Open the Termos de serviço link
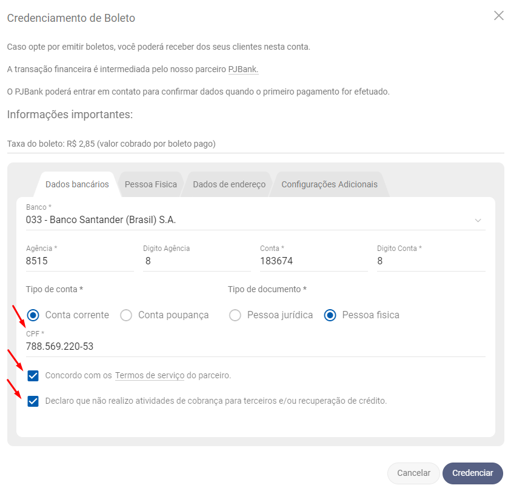The width and height of the screenshot is (508, 488). click(150, 376)
